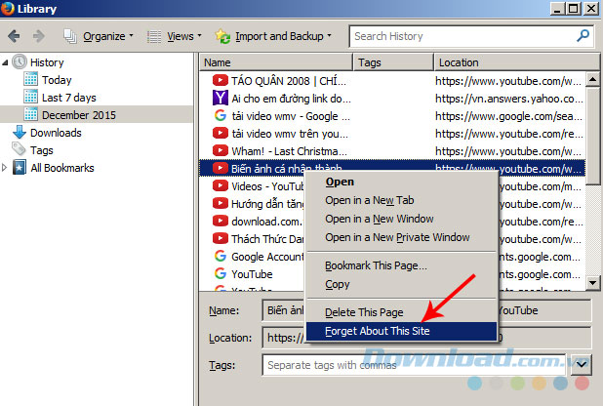
Task: Select Last 7 days history folder
Action: [68, 98]
